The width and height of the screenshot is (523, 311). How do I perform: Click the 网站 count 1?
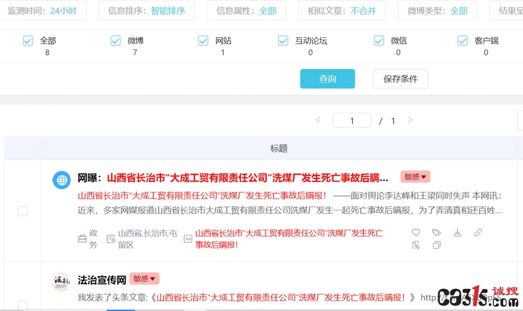pyautogui.click(x=223, y=52)
